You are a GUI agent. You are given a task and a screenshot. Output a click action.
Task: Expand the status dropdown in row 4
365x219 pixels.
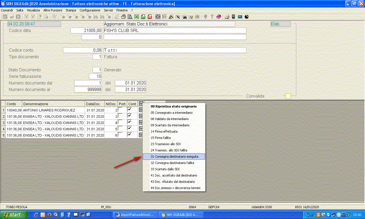pos(141,129)
